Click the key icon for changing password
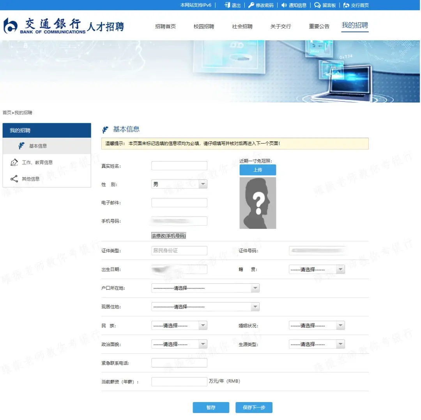 pos(251,5)
